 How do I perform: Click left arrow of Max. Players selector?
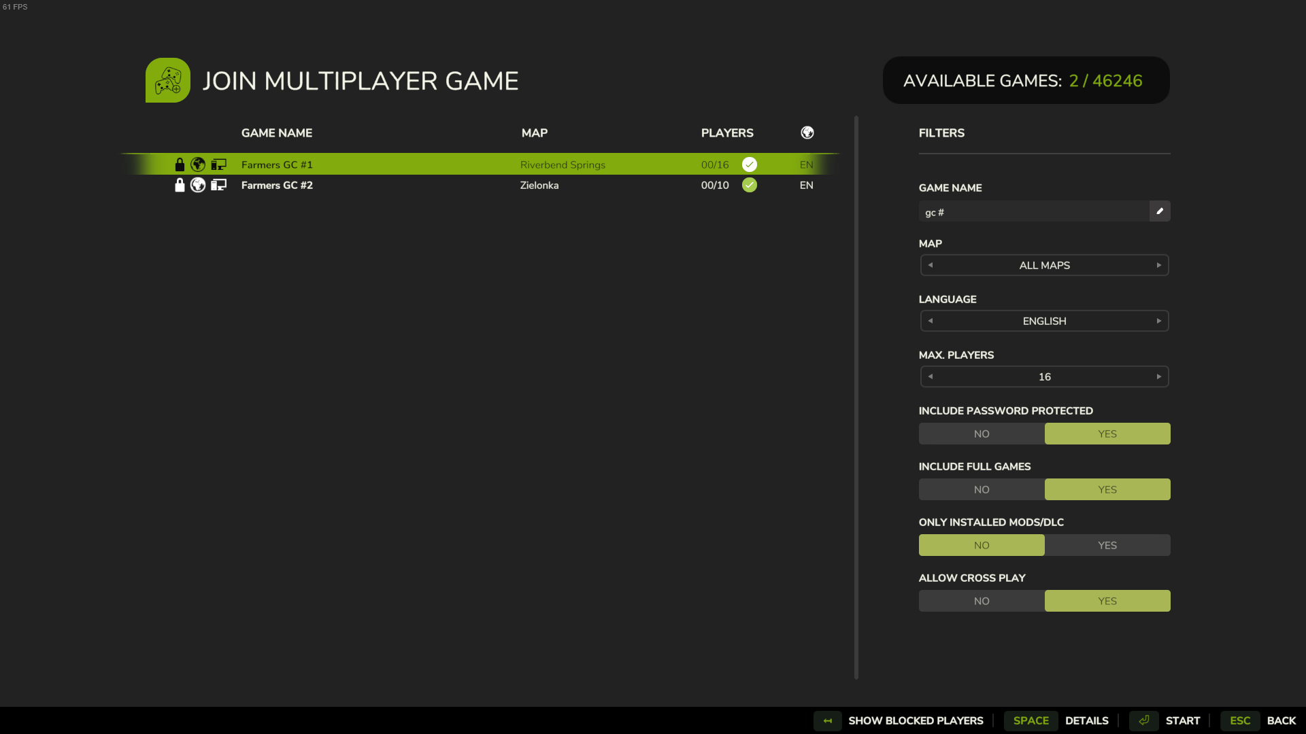click(x=931, y=377)
